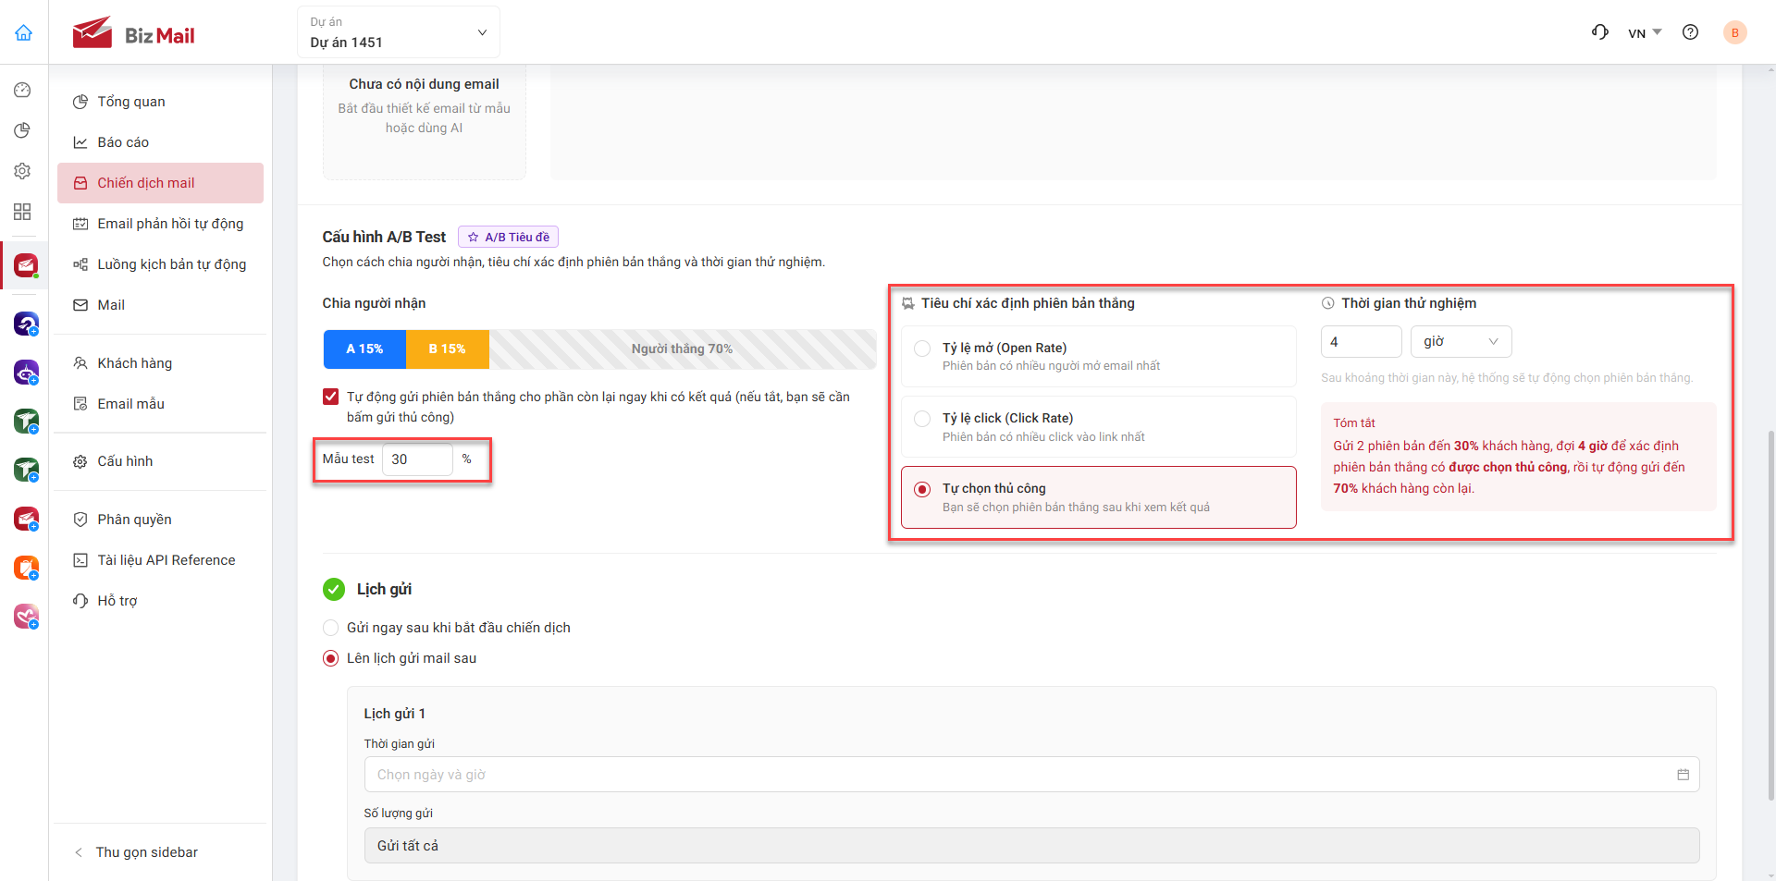Screen dimensions: 1776x881
Task: Open the Dự án 1451 project dropdown
Action: 399,32
